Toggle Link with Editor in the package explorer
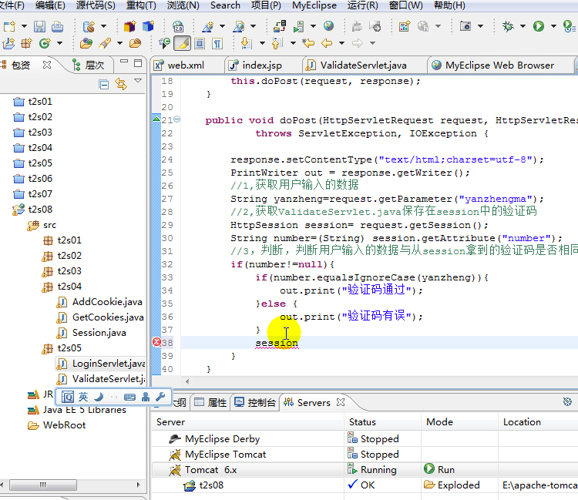This screenshot has height=500, width=578. point(121,85)
